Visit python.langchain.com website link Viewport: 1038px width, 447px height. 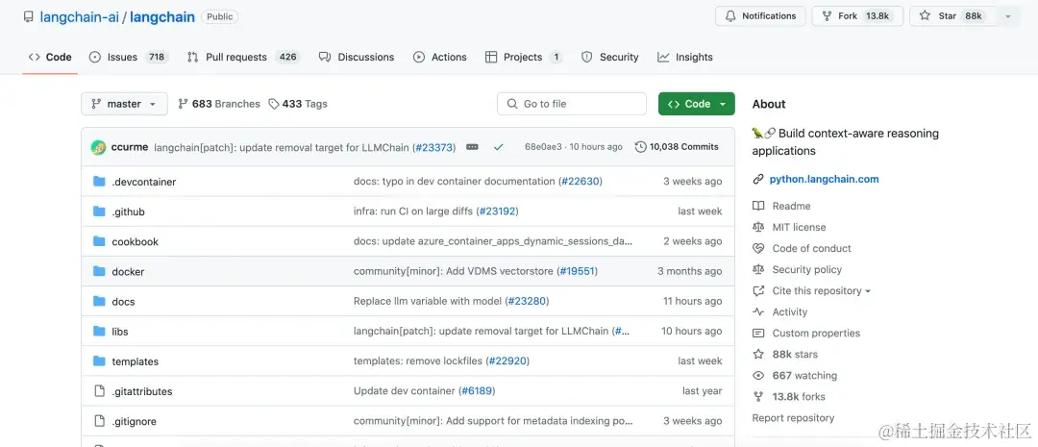(825, 179)
